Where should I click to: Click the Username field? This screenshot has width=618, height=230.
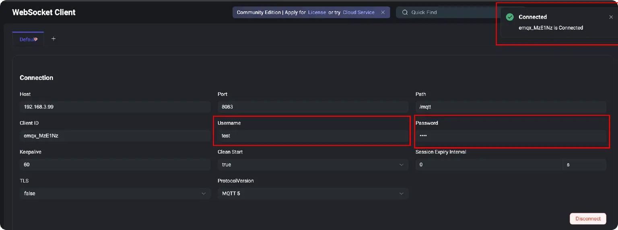313,136
